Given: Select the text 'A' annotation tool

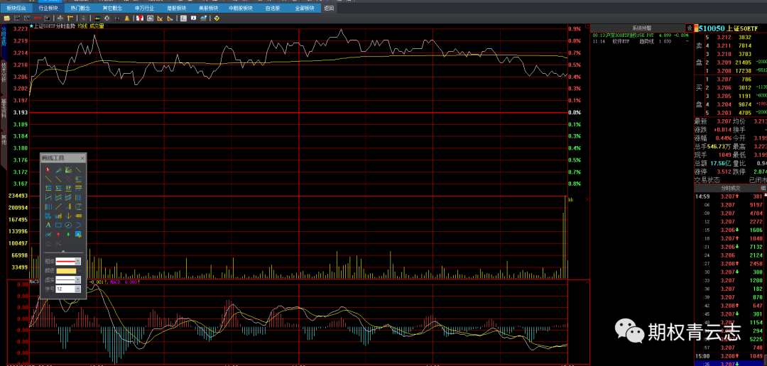Looking at the screenshot, I should [x=48, y=225].
